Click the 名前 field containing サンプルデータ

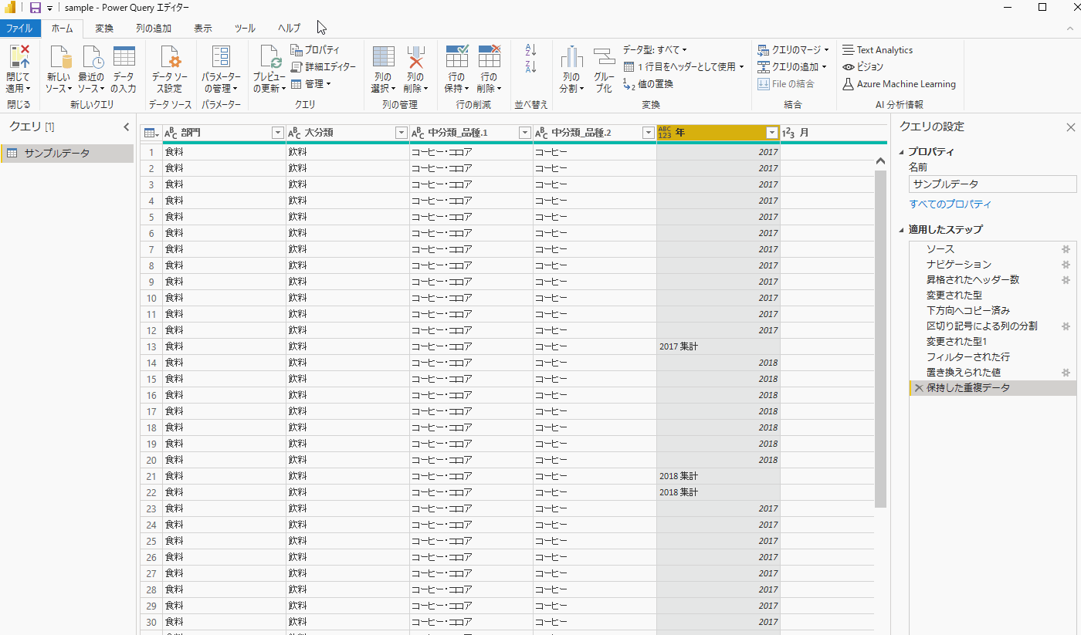coord(991,184)
